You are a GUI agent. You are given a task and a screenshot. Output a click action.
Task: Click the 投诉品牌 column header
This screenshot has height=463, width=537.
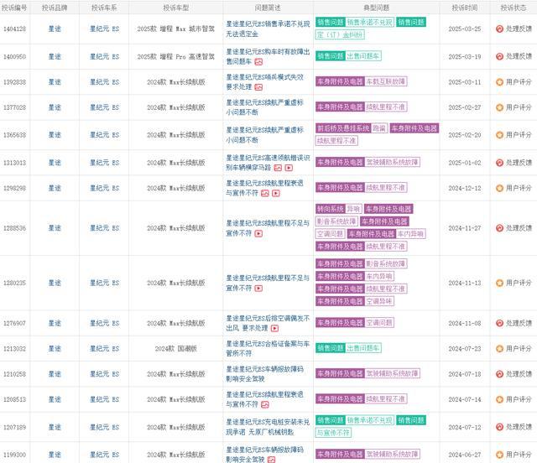55,8
